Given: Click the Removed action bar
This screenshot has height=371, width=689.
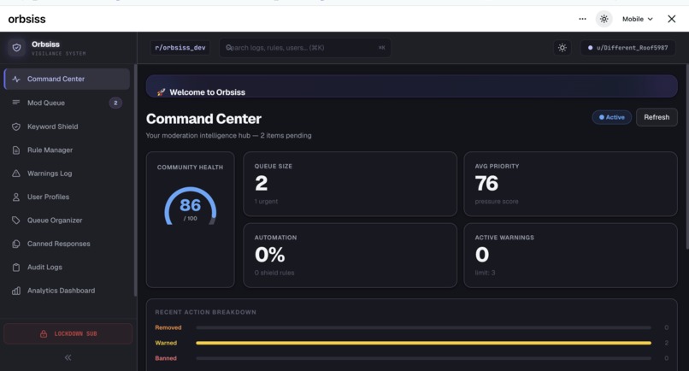Looking at the screenshot, I should 424,327.
